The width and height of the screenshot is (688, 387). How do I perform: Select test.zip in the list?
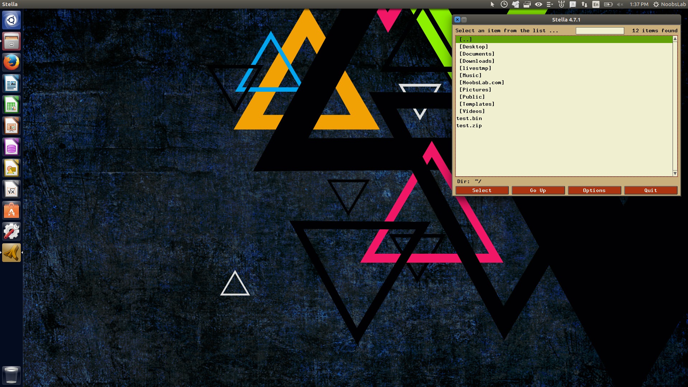[469, 125]
